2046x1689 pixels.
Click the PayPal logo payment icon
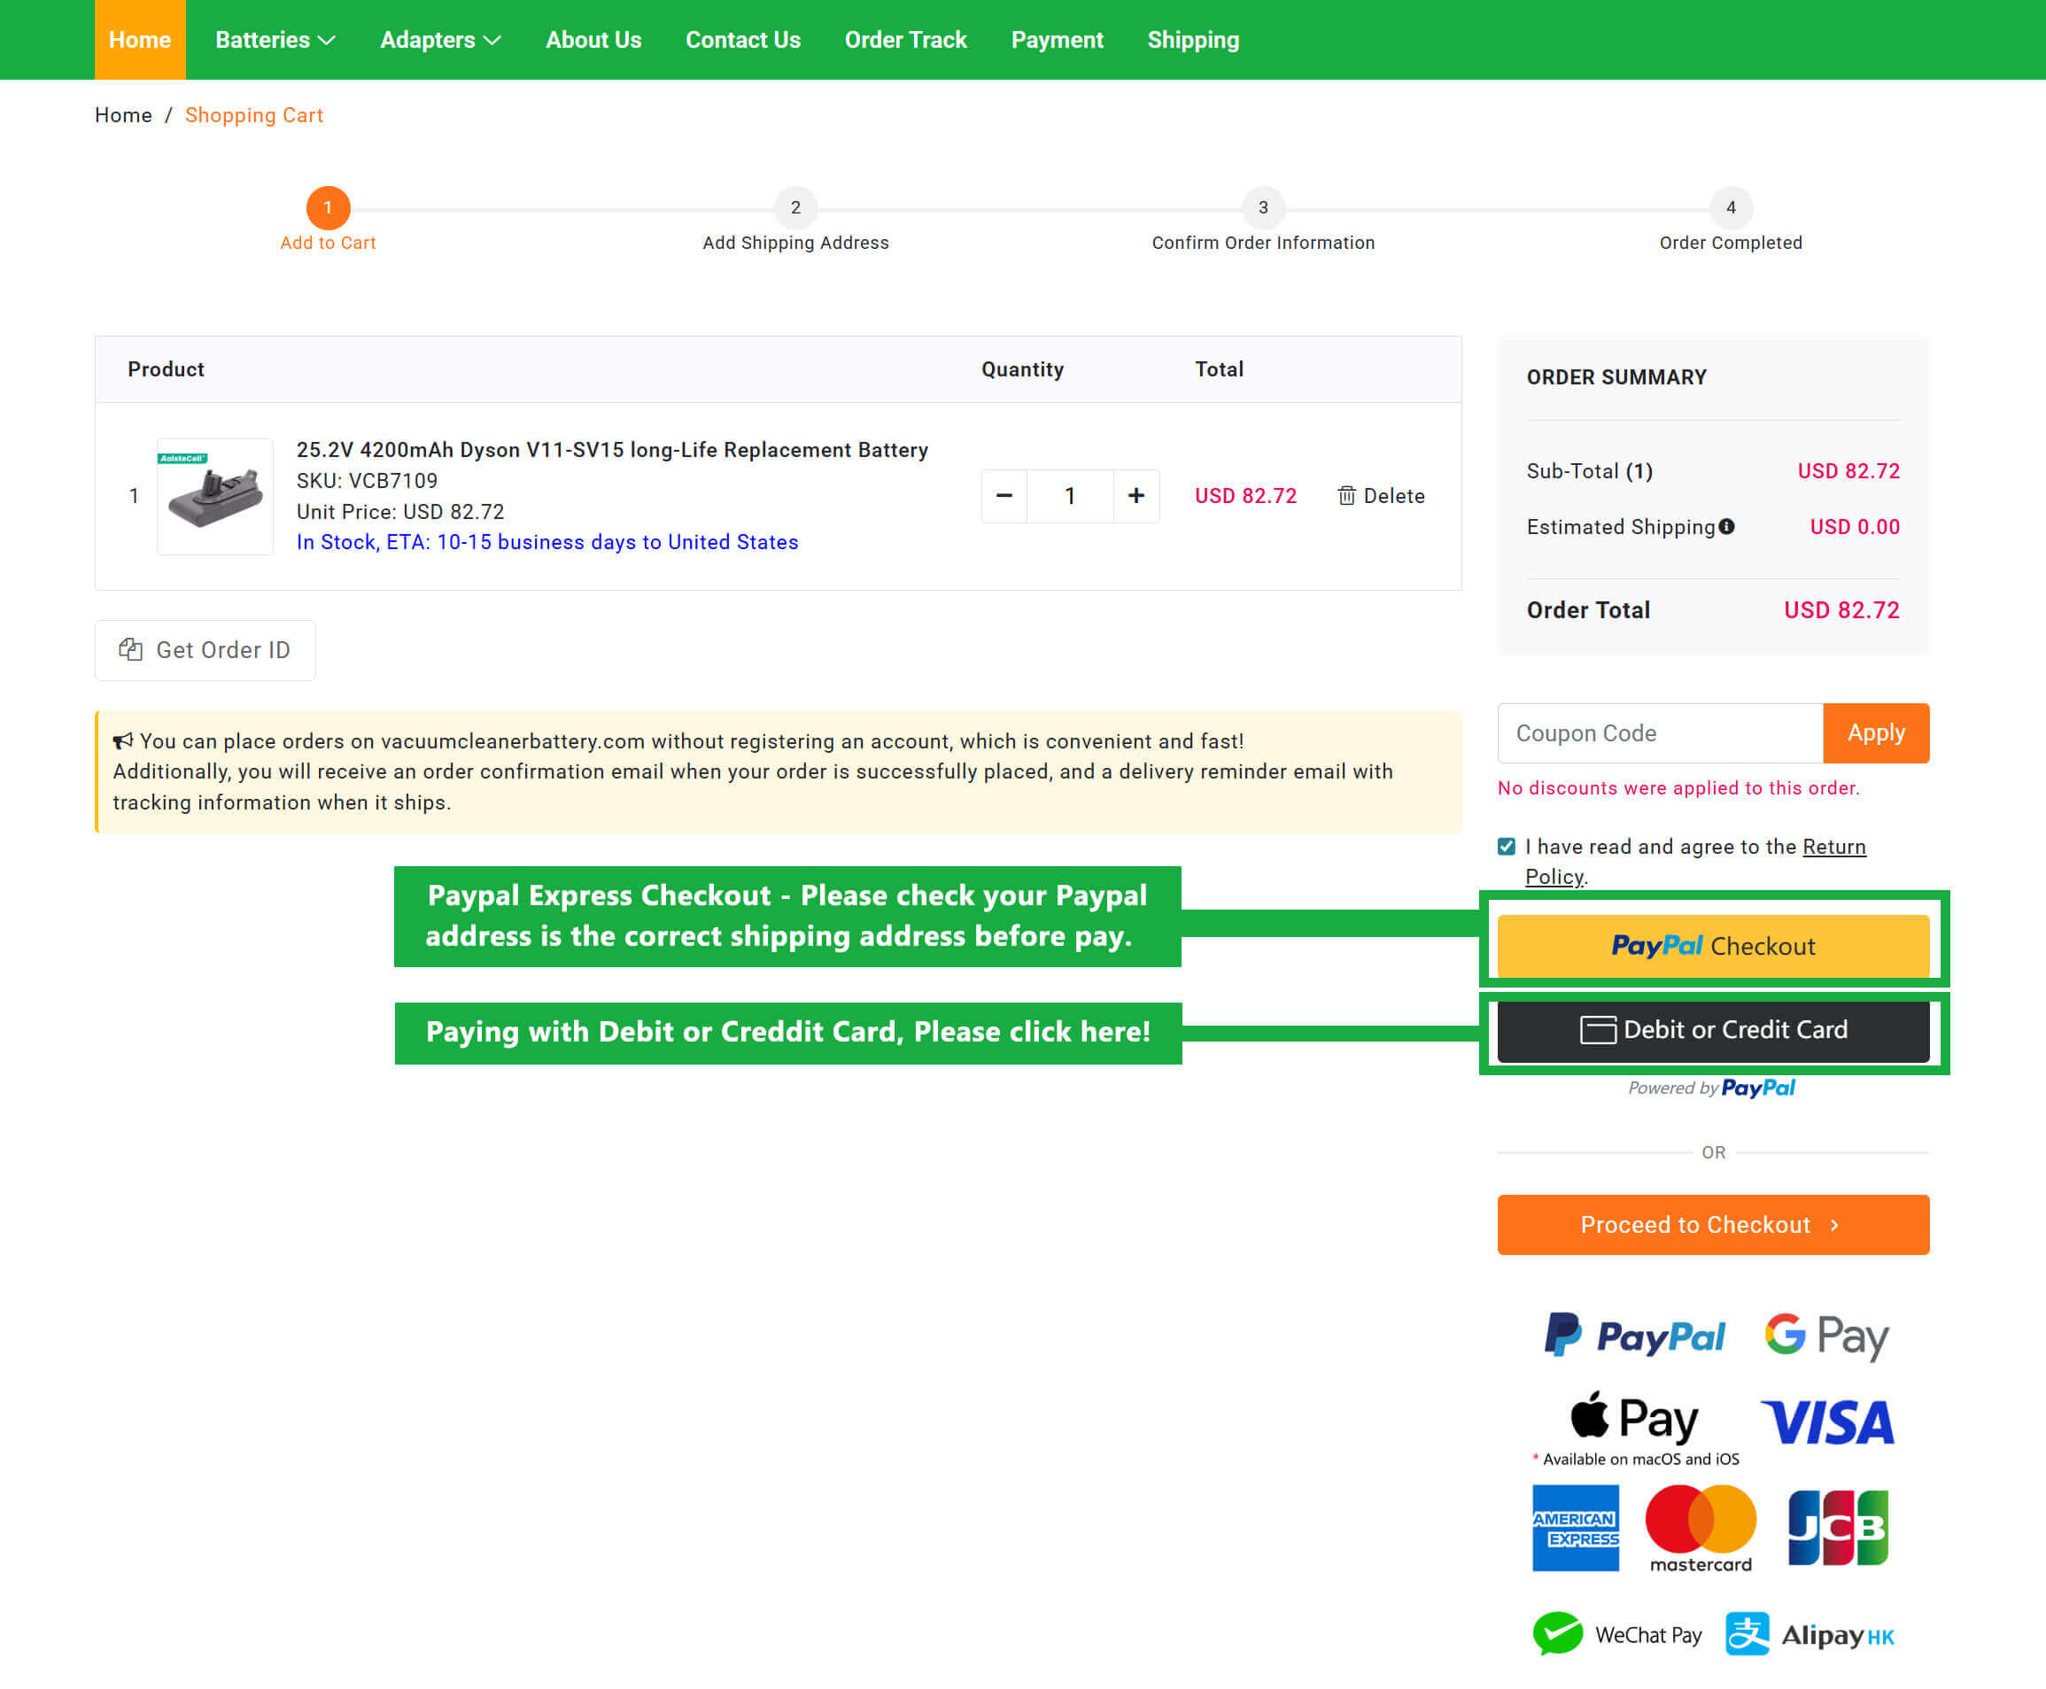coord(1633,1336)
